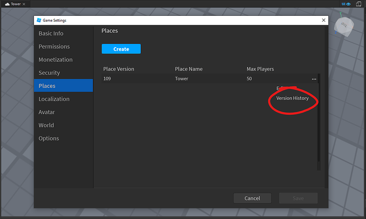The image size is (366, 219).
Task: Go to the Permissions section
Action: pyautogui.click(x=54, y=47)
